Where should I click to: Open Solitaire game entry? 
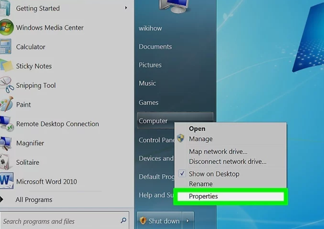[x=28, y=162]
